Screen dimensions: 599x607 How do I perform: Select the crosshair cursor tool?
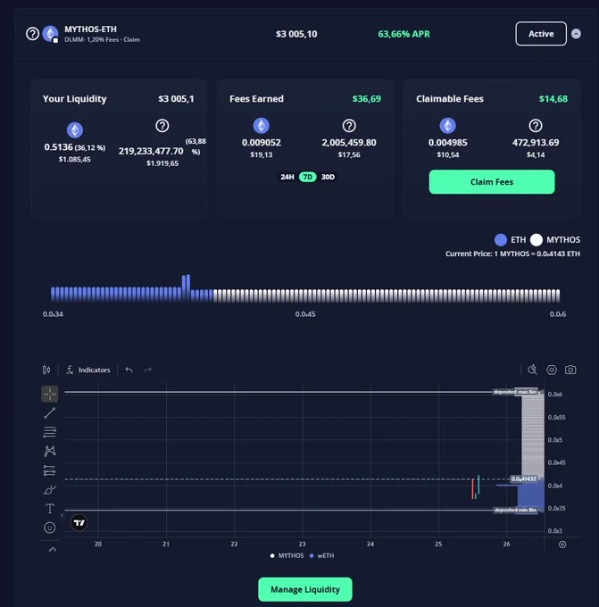[x=50, y=394]
